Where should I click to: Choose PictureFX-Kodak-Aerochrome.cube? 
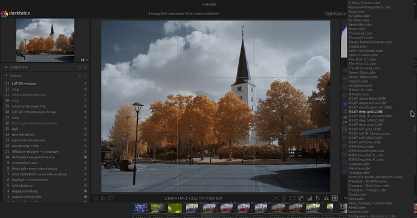pyautogui.click(x=375, y=177)
